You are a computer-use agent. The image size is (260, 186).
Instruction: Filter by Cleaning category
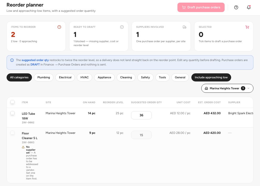coord(126,78)
